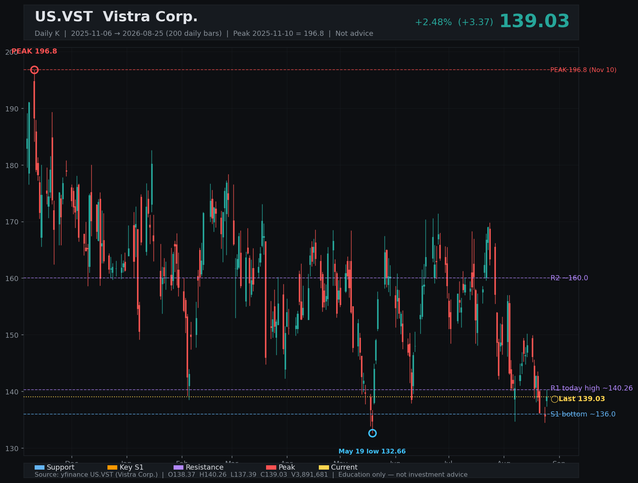Click the 170 y-axis tick label

click(x=12, y=222)
